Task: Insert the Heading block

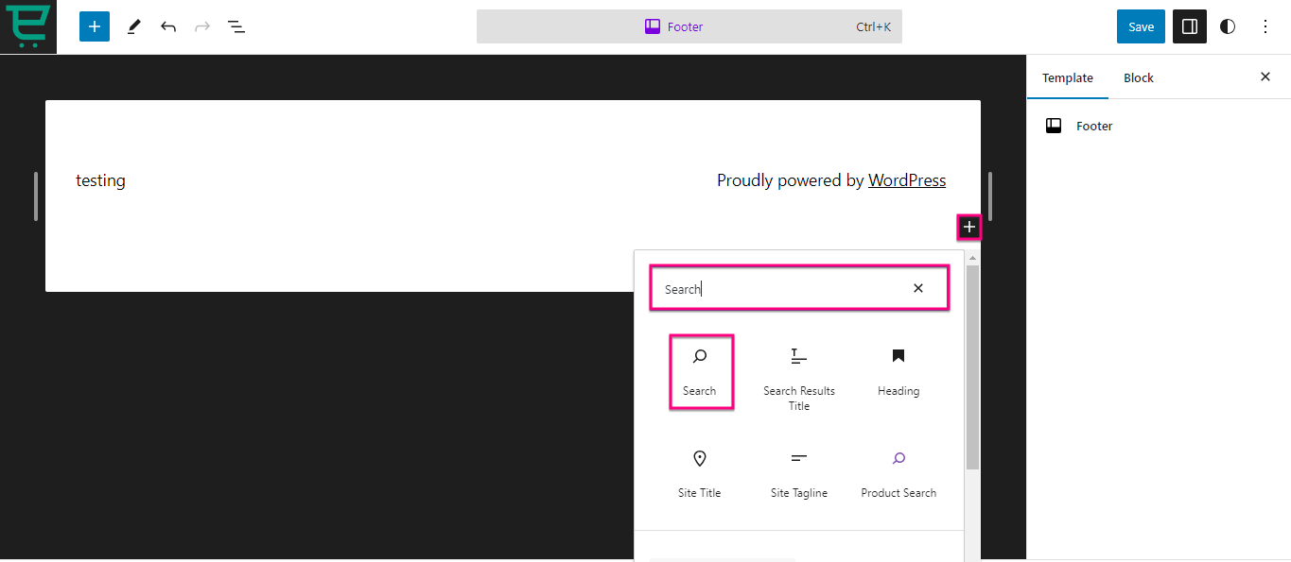Action: [898, 371]
